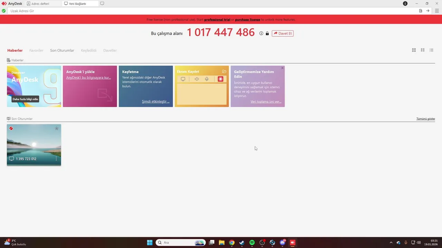Click Tümünü göster link

click(426, 119)
